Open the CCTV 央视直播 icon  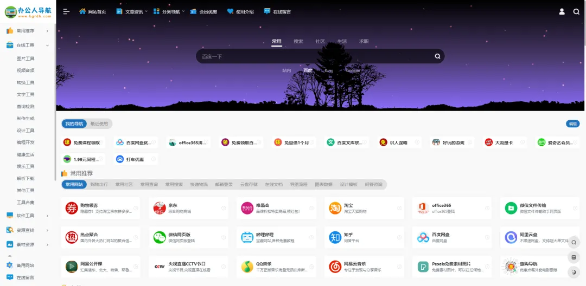pyautogui.click(x=160, y=266)
